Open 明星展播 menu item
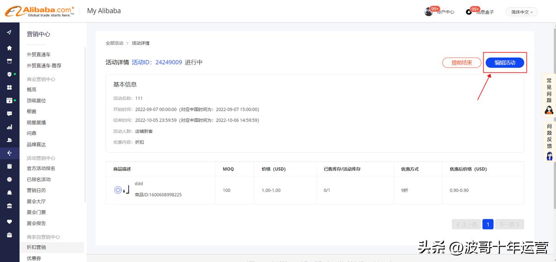Image resolution: width=556 pixels, height=262 pixels. (x=37, y=123)
